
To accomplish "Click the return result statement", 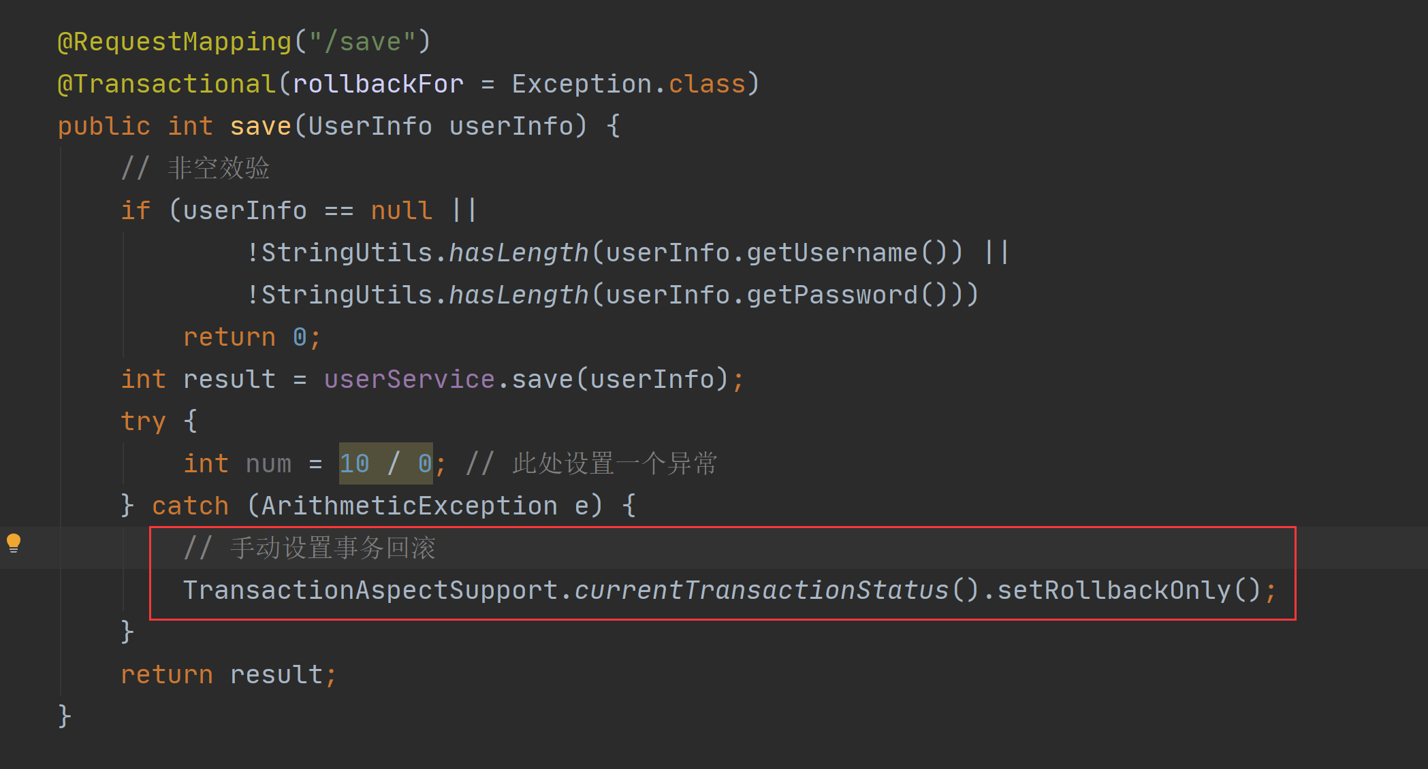I will (229, 674).
